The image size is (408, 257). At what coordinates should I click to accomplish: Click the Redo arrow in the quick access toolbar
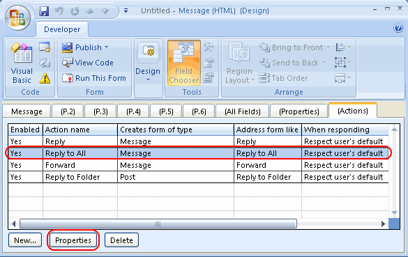tap(75, 11)
